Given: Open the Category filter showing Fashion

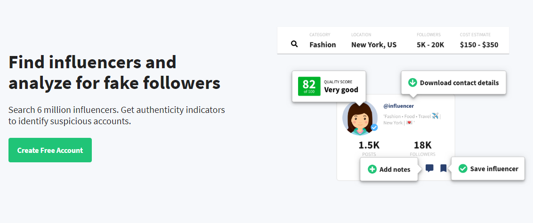Looking at the screenshot, I should pyautogui.click(x=323, y=40).
